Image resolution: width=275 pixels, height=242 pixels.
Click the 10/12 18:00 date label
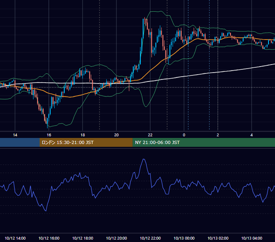[82, 238]
